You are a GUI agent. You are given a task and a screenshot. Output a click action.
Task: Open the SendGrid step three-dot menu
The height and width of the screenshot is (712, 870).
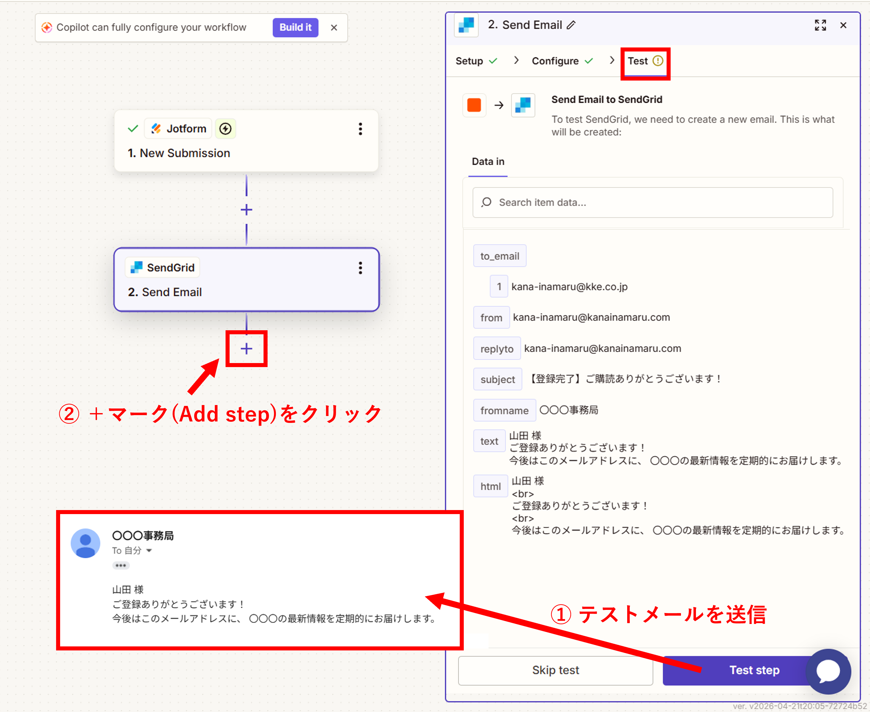pyautogui.click(x=360, y=268)
